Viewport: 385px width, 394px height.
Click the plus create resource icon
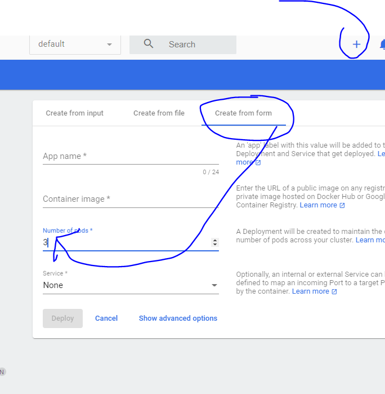coord(356,45)
